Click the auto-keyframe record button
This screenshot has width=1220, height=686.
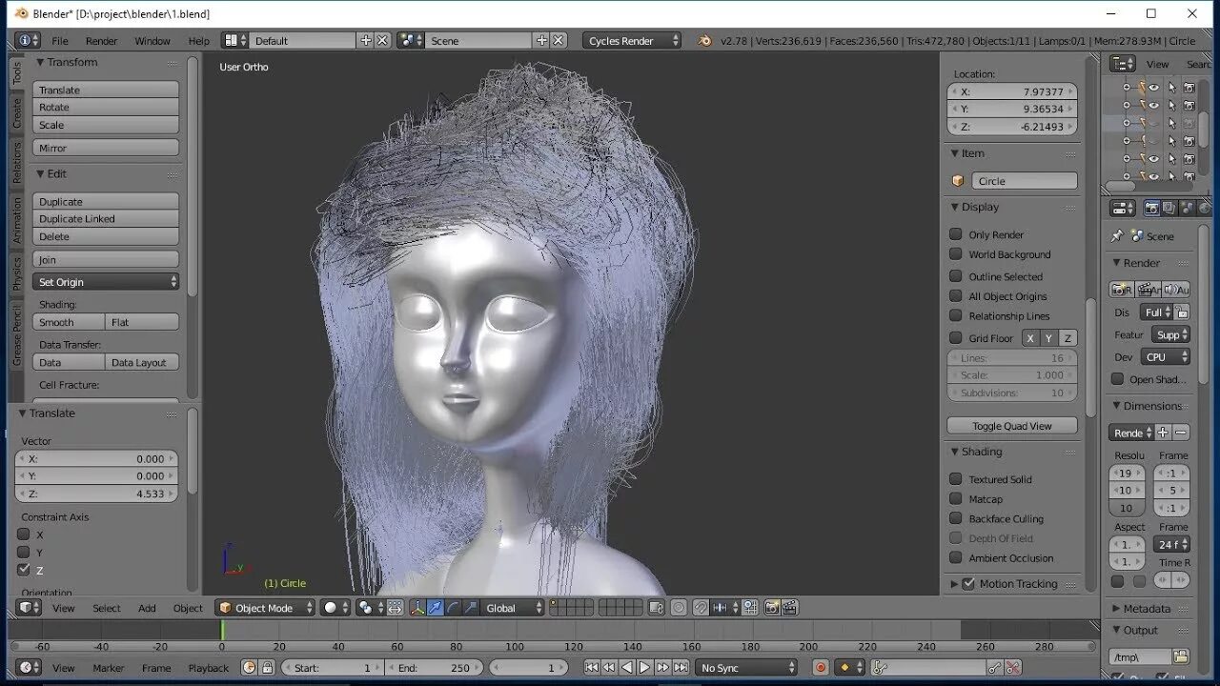tap(820, 668)
